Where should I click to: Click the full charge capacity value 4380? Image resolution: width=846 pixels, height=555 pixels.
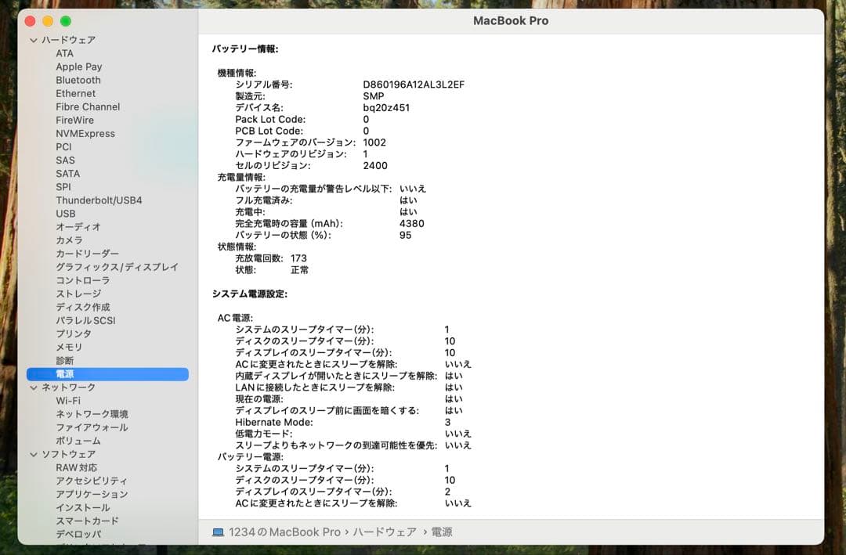pos(412,224)
